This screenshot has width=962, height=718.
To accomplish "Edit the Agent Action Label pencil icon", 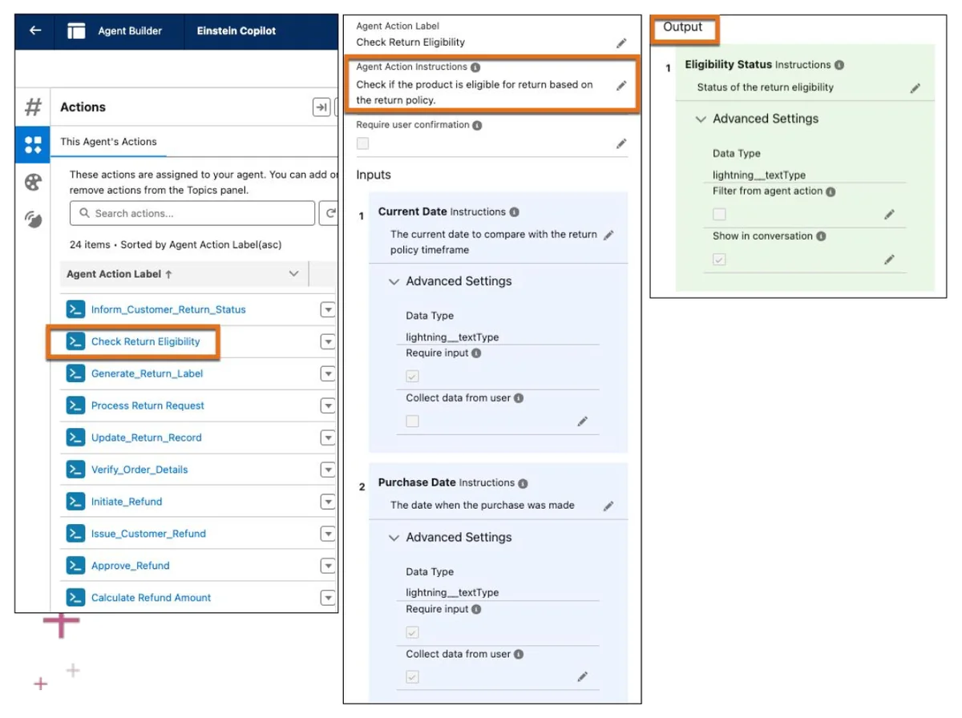I will pos(621,43).
